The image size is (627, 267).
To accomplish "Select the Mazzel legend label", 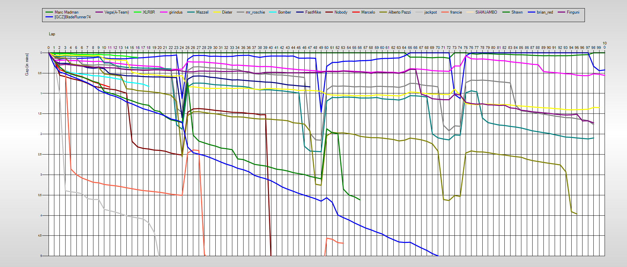I will click(x=202, y=12).
